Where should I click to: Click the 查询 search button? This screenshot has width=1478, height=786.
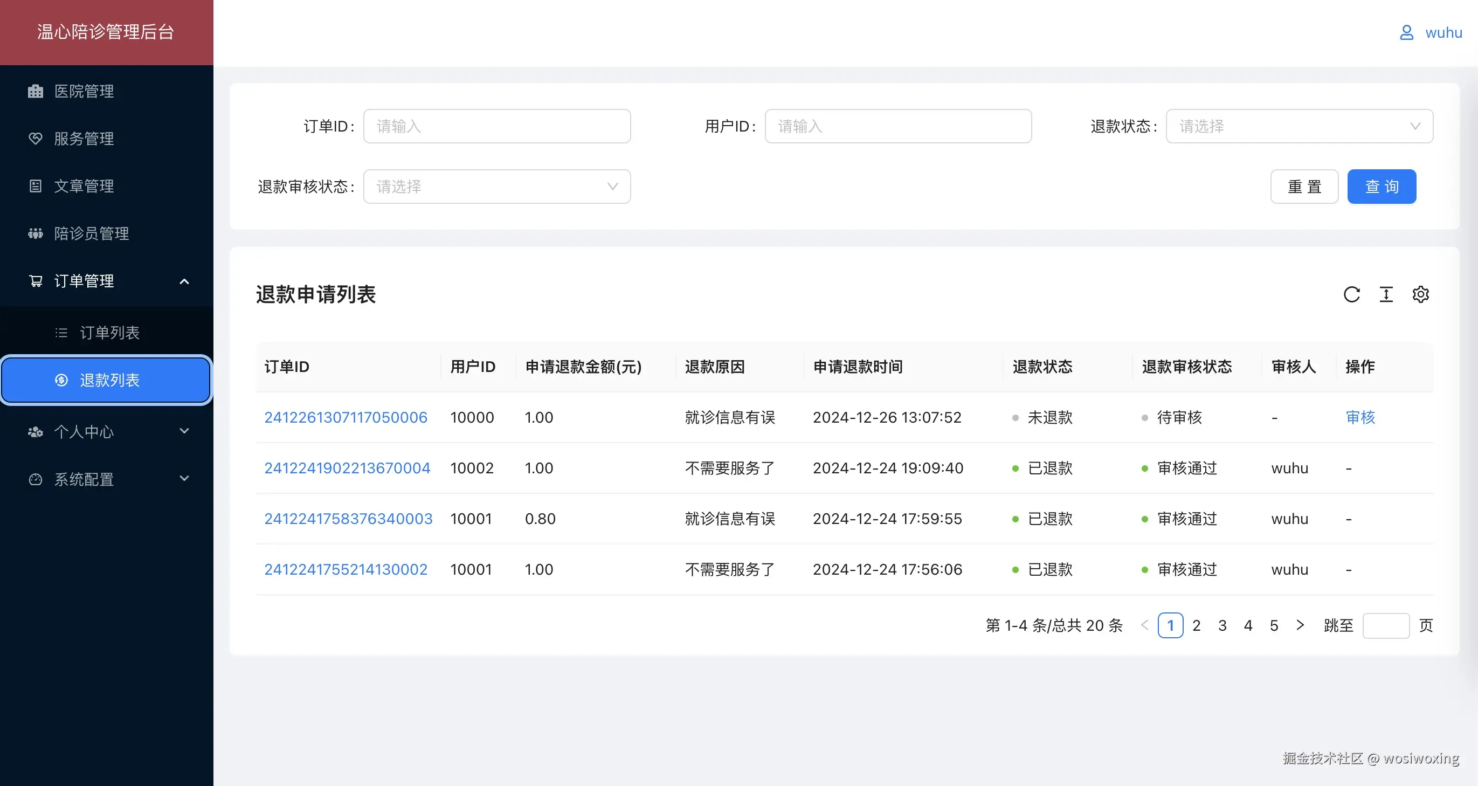[1381, 187]
